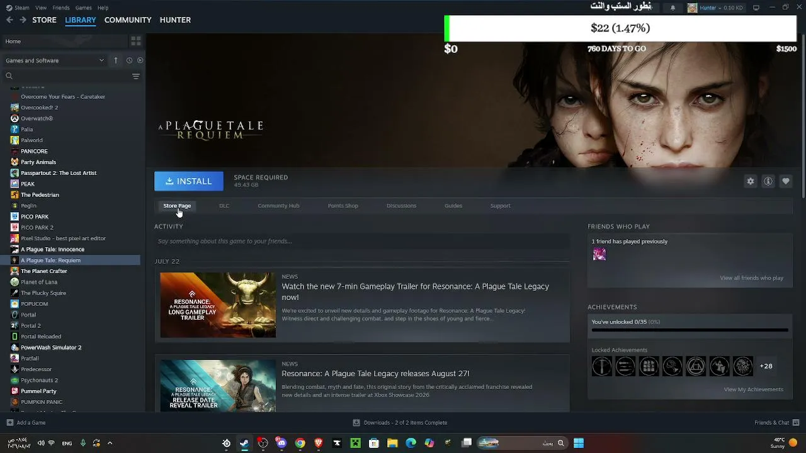Go forward with the right navigation arrow
Viewport: 806px width, 453px height.
point(23,20)
